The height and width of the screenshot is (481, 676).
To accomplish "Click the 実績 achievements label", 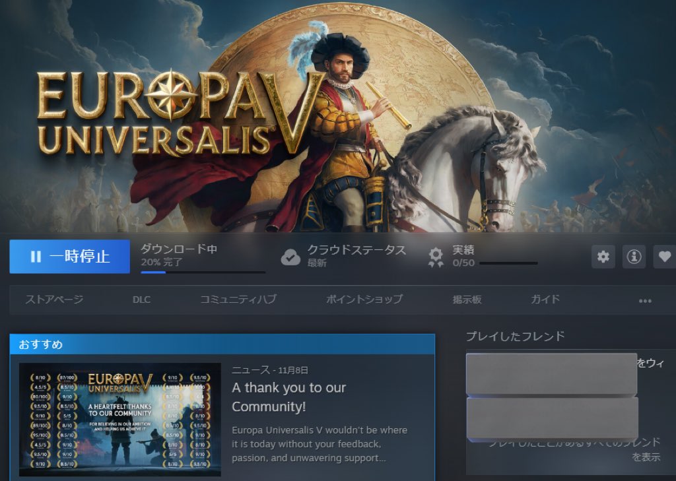I will (x=463, y=250).
